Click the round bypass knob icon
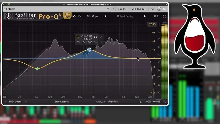The image size is (220, 124). (x=159, y=9)
